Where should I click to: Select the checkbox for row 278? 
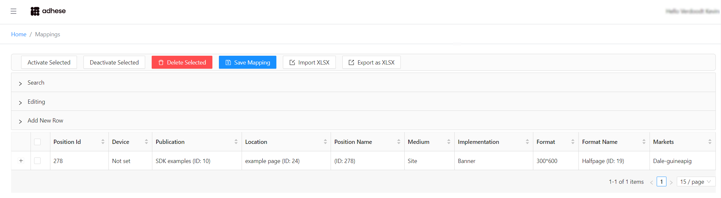[37, 161]
